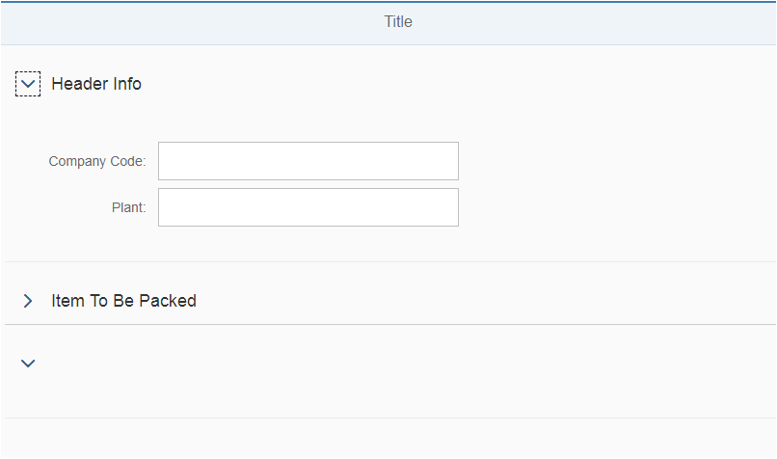Collapse the Header Info panel chevron
The image size is (777, 459).
(28, 84)
